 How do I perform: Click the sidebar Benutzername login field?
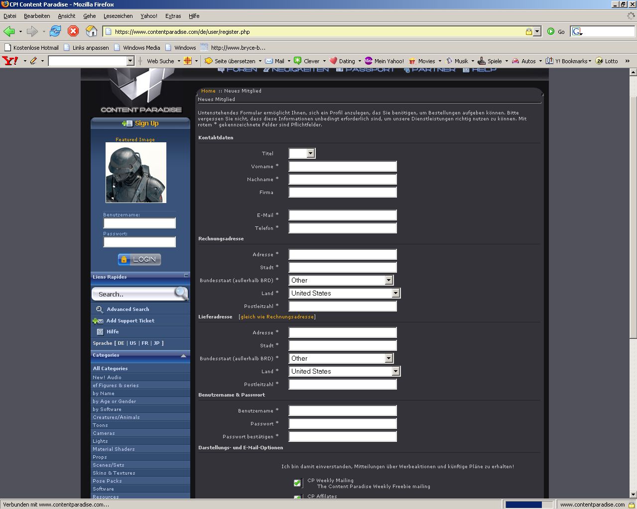tap(139, 223)
